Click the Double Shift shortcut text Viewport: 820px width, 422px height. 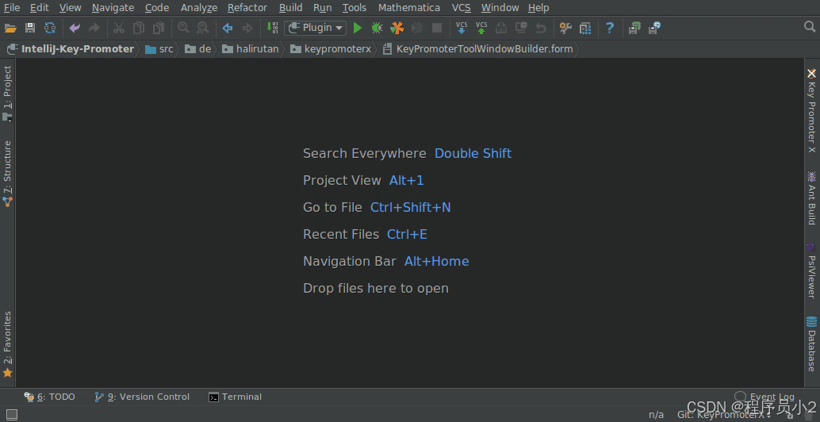point(473,153)
